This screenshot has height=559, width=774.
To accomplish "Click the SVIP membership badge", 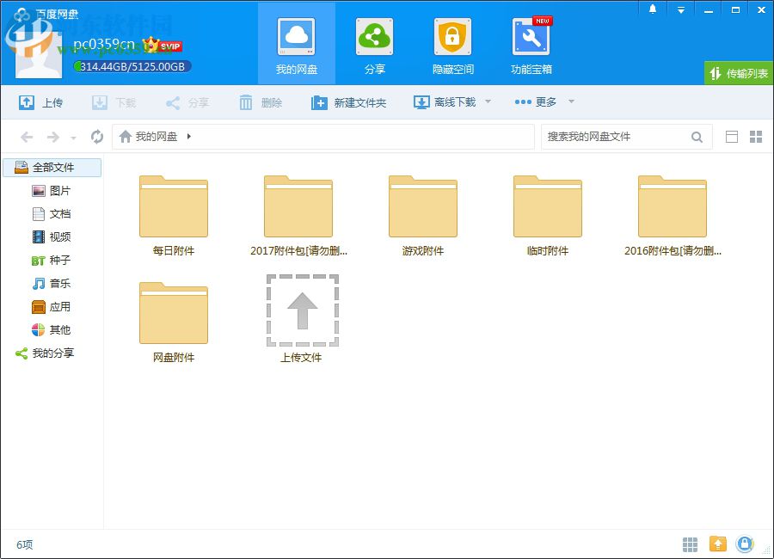I will (x=163, y=46).
